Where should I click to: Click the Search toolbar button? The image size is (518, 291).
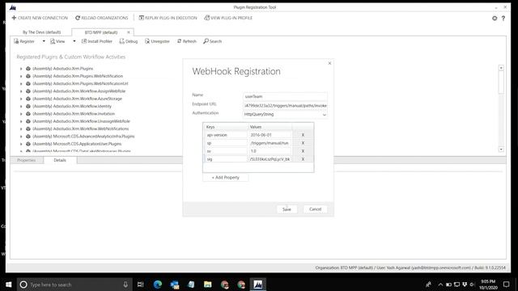point(212,41)
